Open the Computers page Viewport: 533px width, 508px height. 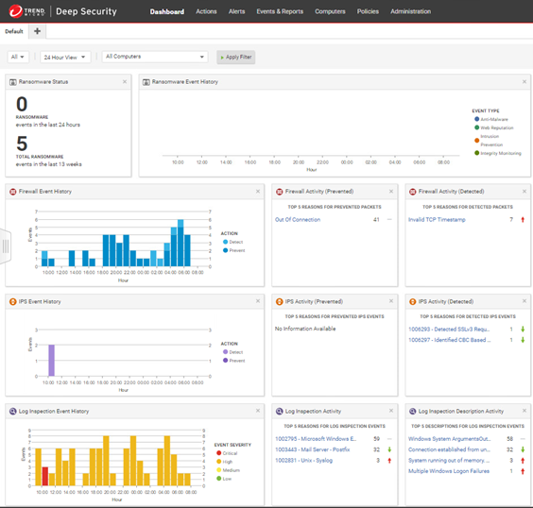330,11
